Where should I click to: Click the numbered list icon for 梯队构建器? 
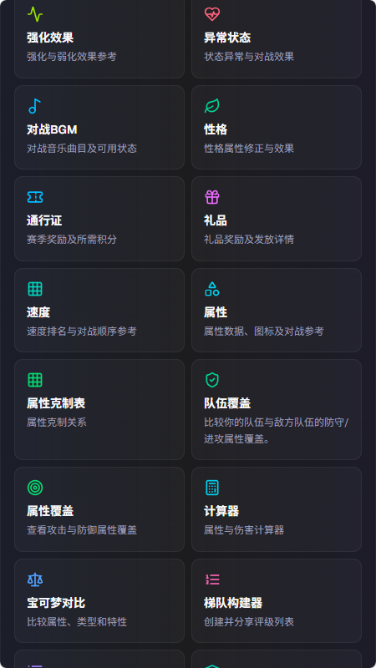click(x=212, y=579)
